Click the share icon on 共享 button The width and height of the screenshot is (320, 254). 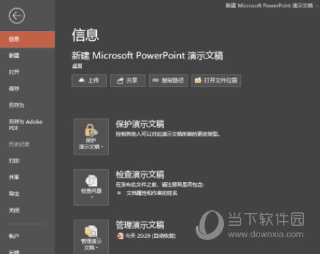(x=120, y=81)
